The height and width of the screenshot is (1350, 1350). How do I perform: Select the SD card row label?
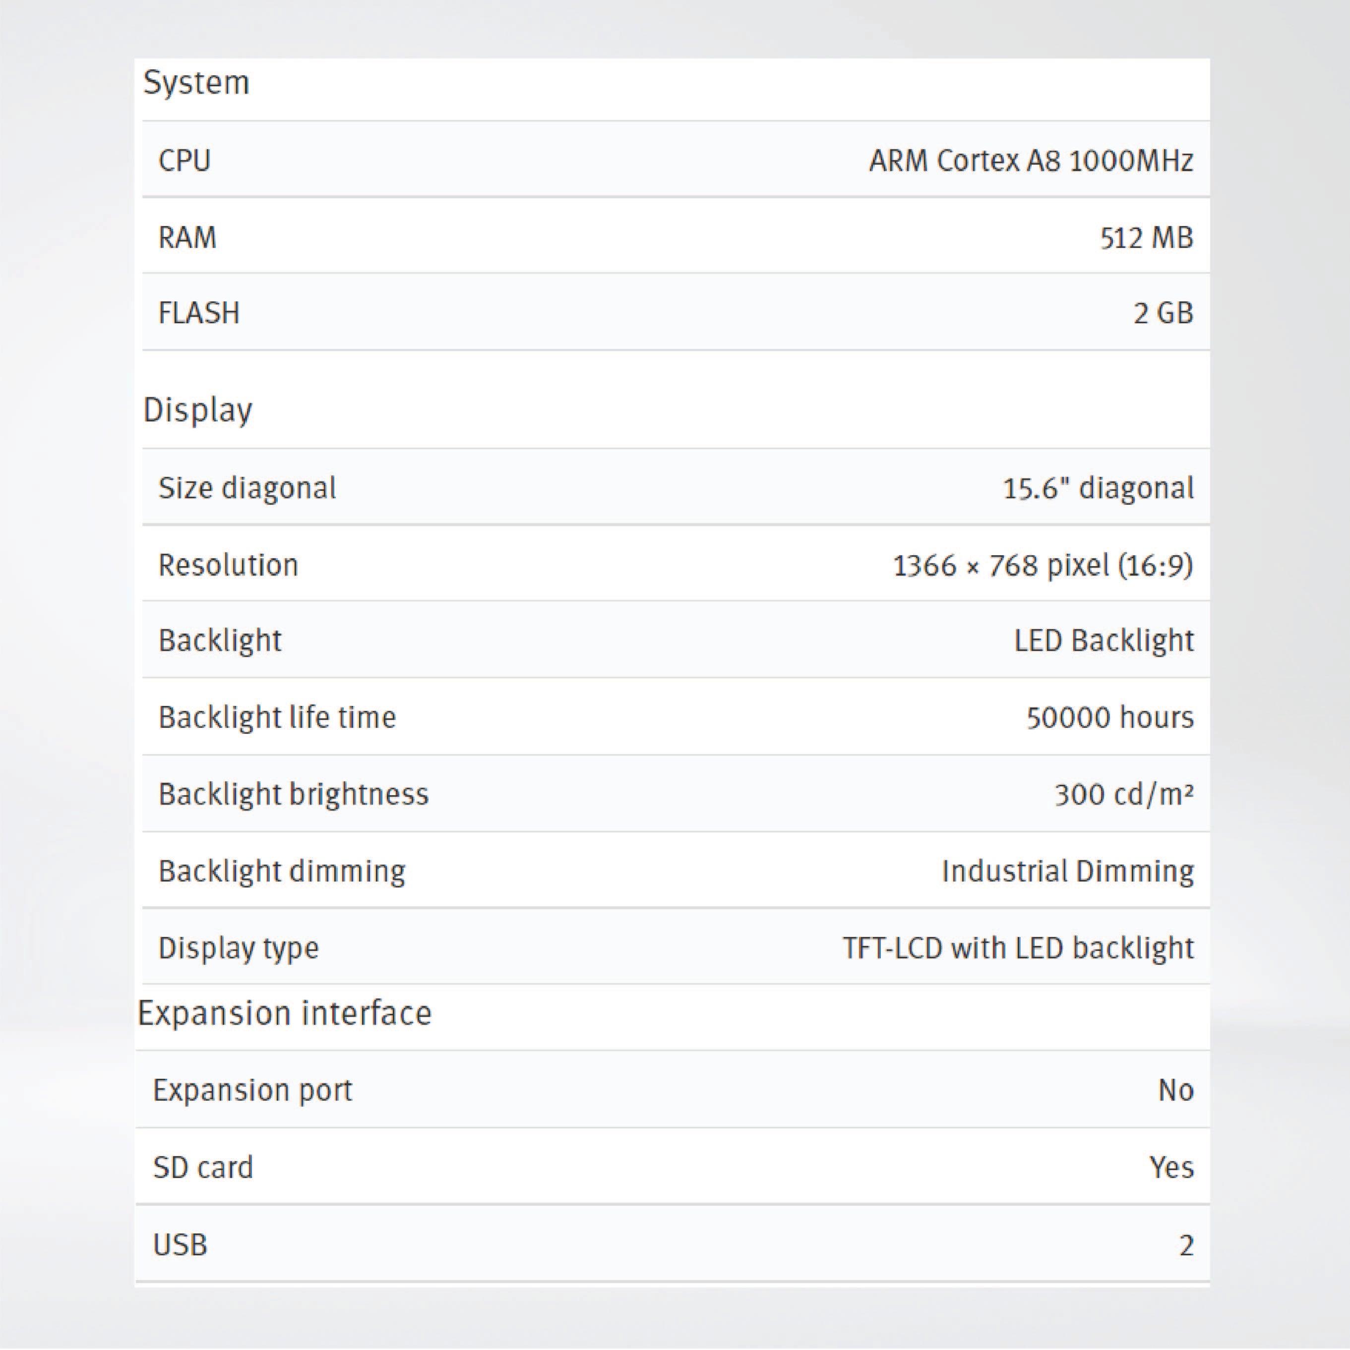coord(203,1168)
